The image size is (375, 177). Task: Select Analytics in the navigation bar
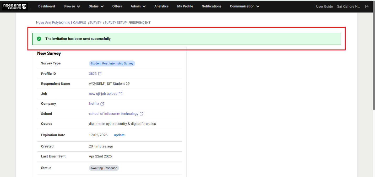click(x=161, y=6)
